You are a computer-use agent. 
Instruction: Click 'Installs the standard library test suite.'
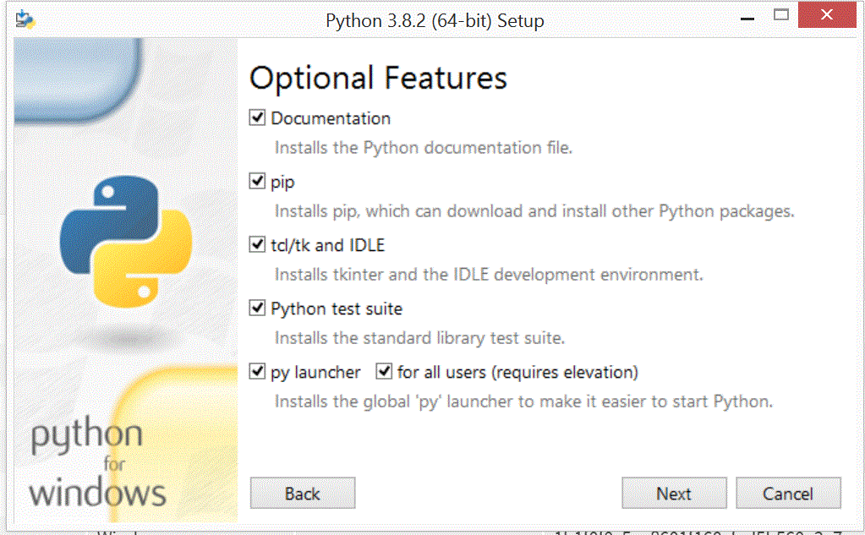click(419, 338)
